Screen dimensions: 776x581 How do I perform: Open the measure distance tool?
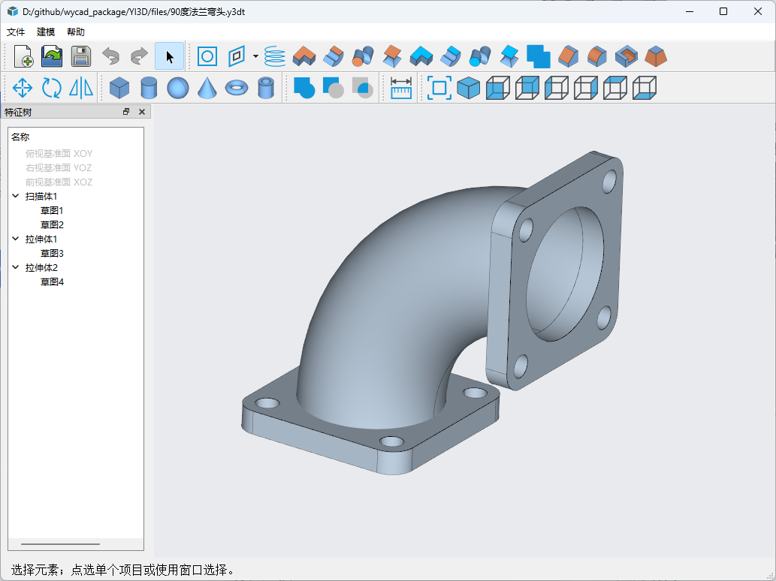point(401,88)
